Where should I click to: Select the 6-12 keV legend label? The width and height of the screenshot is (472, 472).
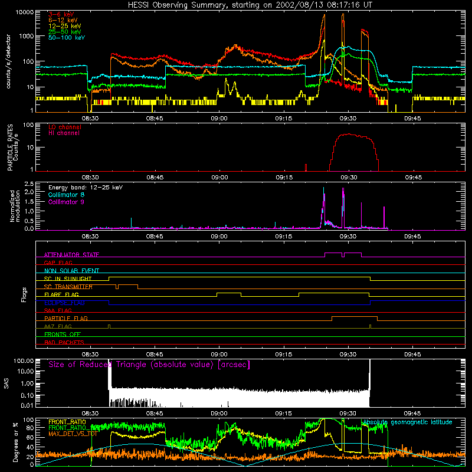click(63, 20)
